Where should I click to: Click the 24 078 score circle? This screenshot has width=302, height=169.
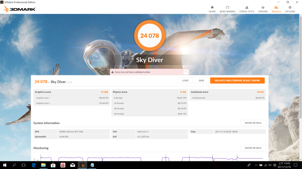(x=150, y=36)
